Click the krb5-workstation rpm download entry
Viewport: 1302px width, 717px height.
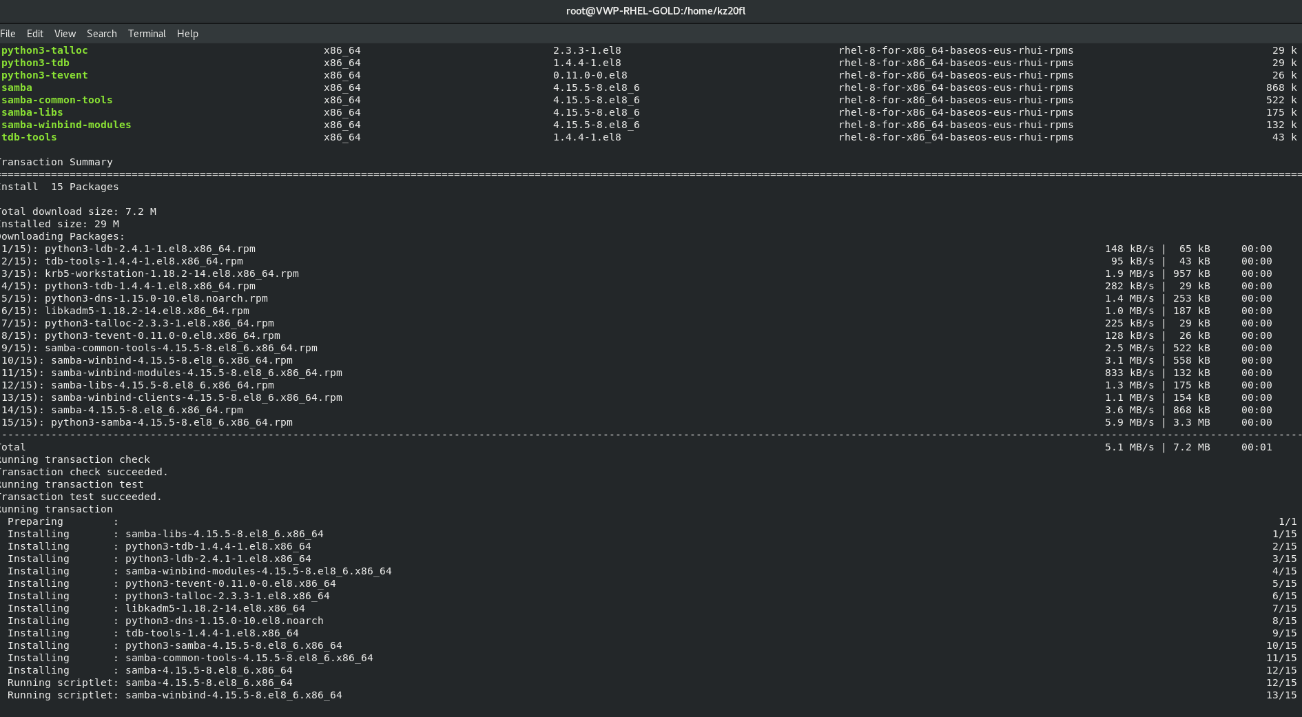point(172,273)
